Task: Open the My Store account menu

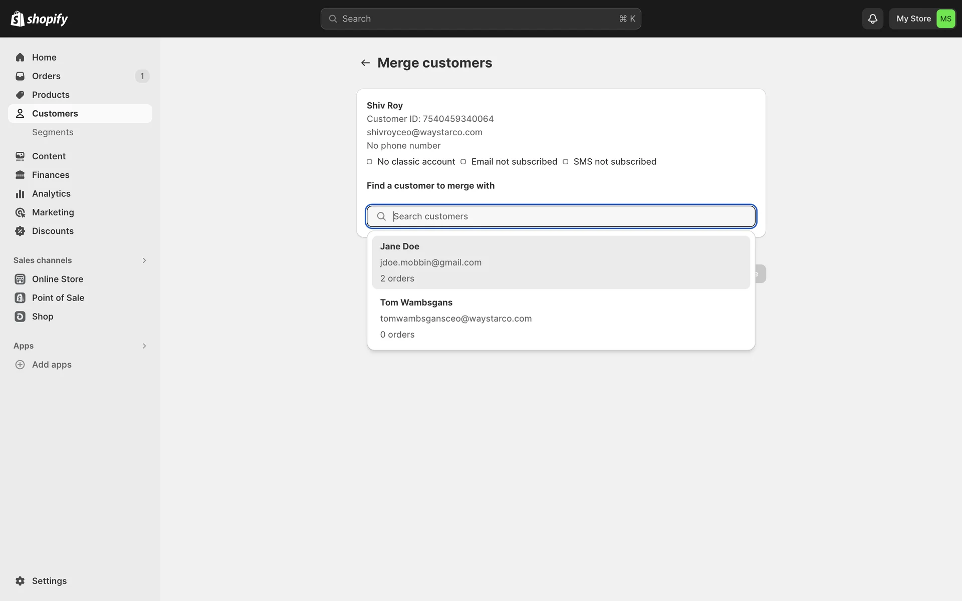Action: point(922,19)
